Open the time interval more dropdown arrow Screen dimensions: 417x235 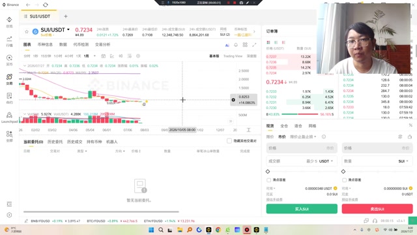[94, 56]
